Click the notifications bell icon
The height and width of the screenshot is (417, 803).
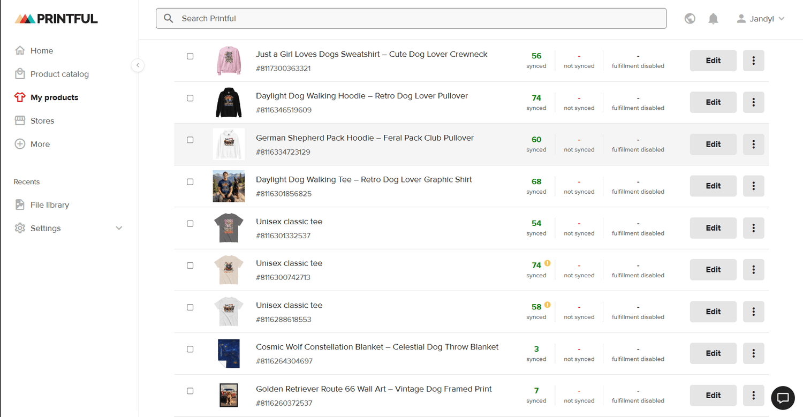point(713,18)
